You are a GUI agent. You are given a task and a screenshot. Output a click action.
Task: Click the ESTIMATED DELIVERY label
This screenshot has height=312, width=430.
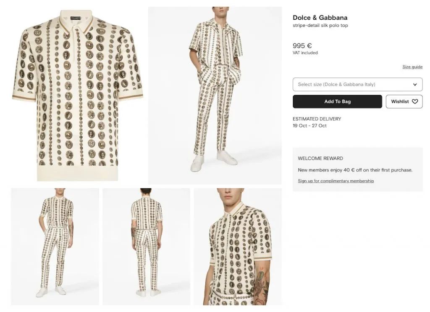(x=317, y=119)
